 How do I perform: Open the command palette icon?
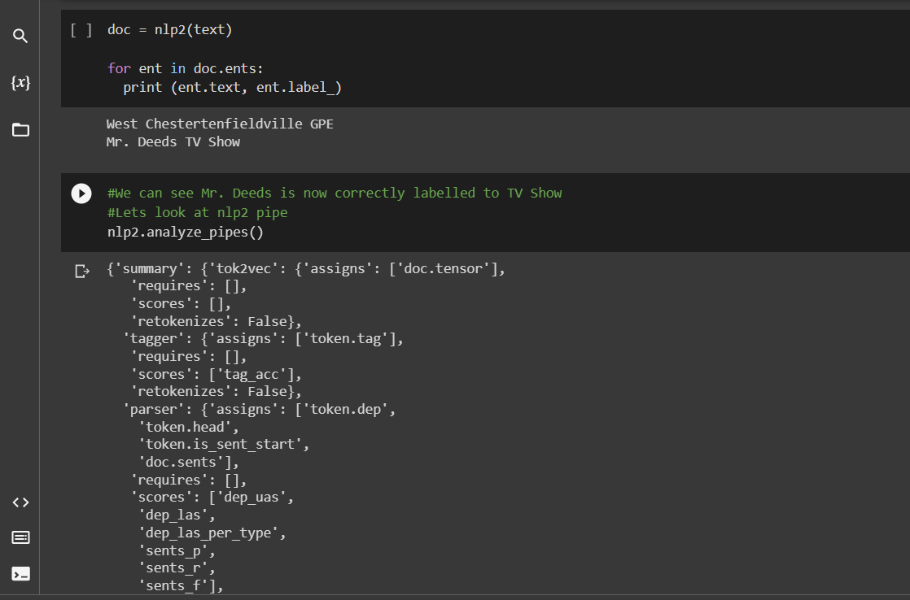20,538
